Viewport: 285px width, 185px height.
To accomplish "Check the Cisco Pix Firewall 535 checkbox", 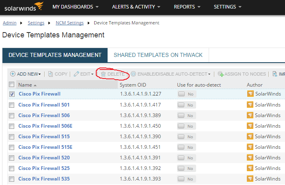I will click(x=12, y=179).
